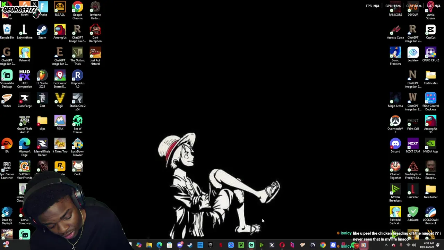
Task: Open the LetsView desktop icon
Action: (413, 55)
